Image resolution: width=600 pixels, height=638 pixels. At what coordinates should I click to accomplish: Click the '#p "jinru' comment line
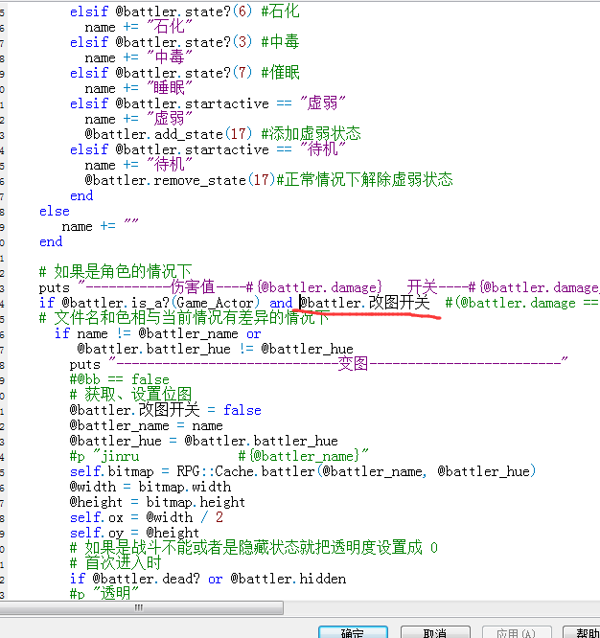pos(219,456)
